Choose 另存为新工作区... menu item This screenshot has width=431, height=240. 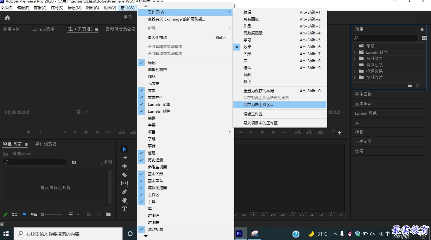pyautogui.click(x=280, y=105)
